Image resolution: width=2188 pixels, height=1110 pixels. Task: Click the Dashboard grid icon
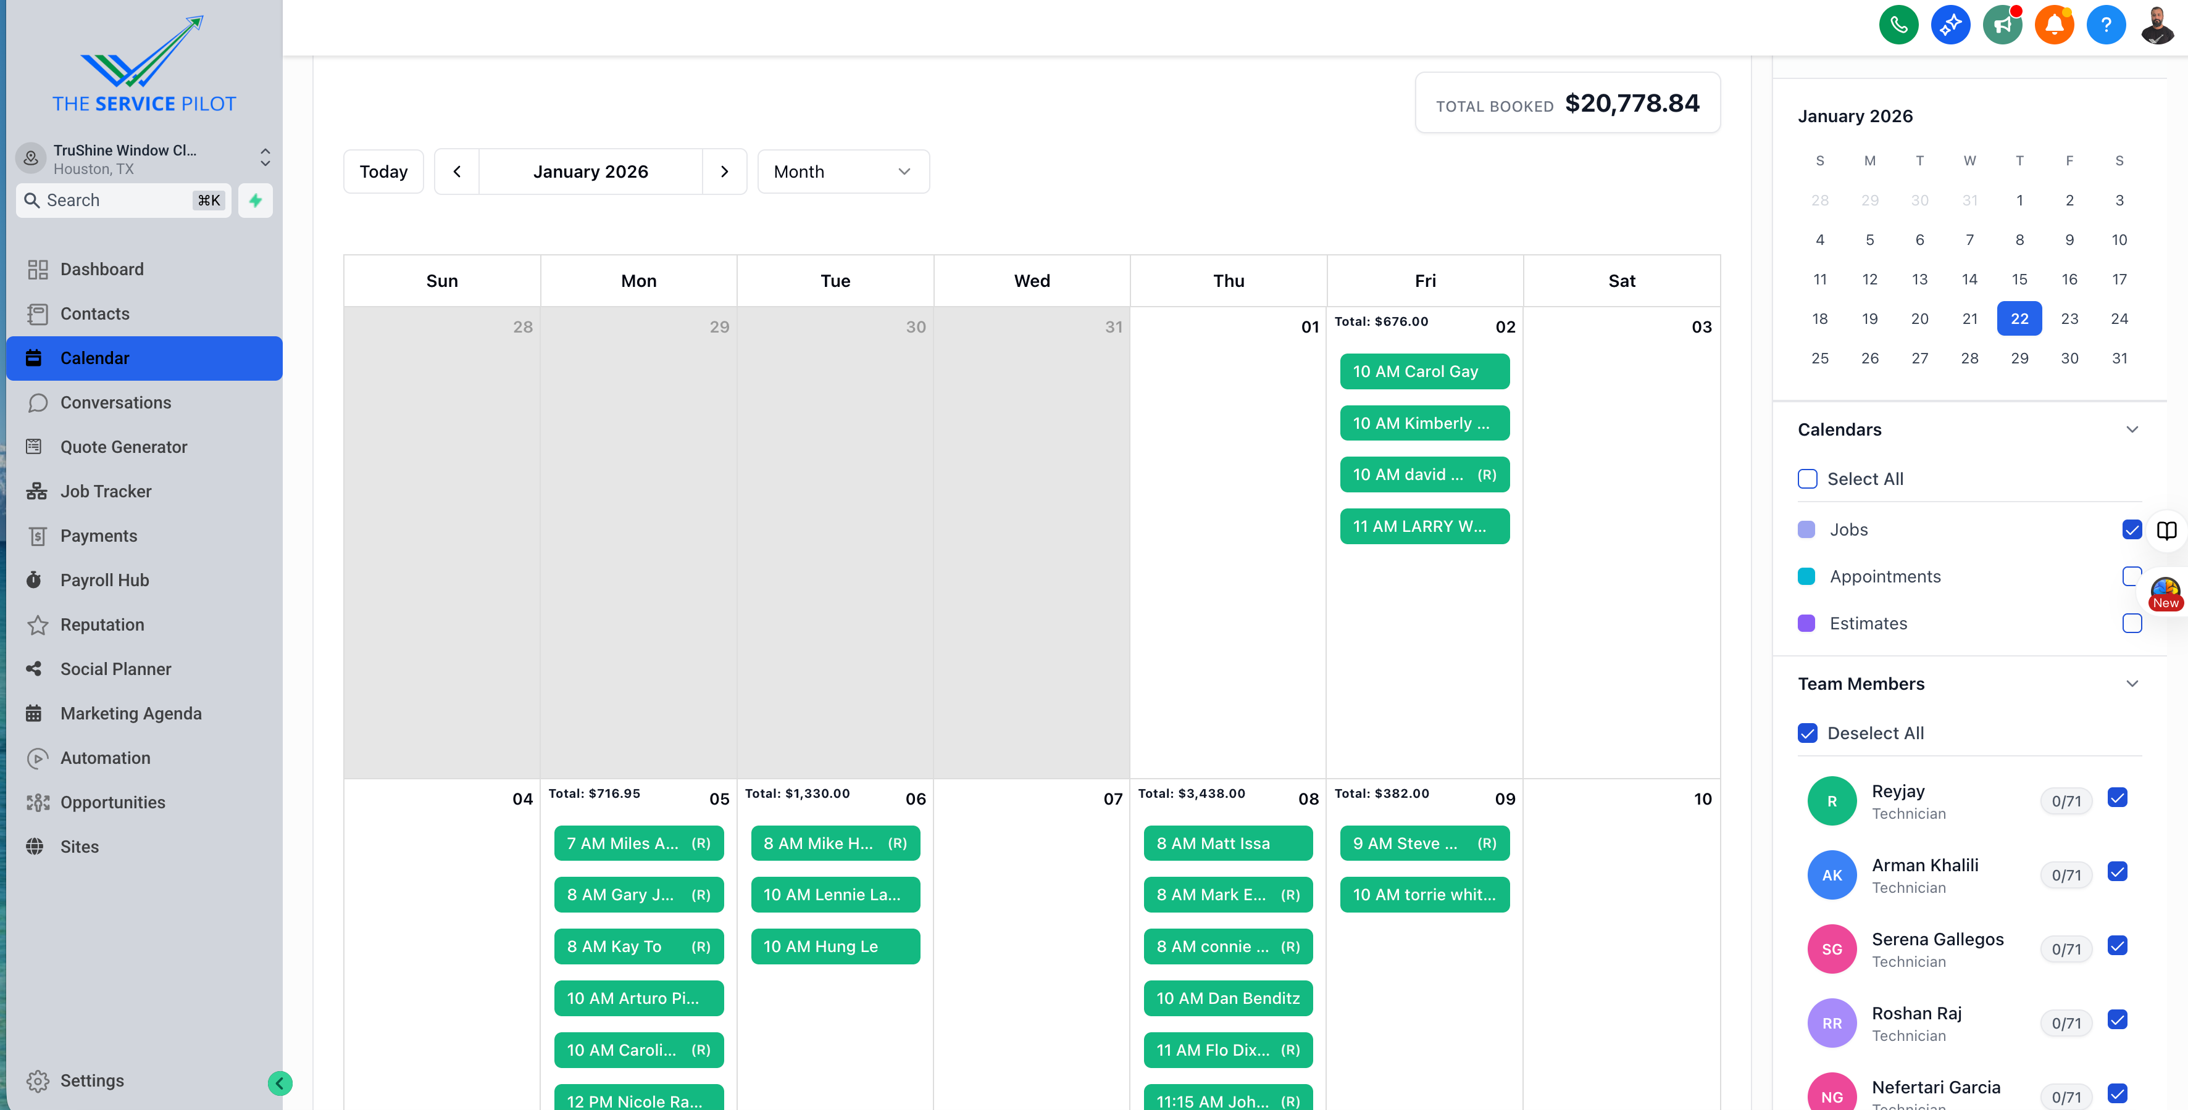pos(38,270)
